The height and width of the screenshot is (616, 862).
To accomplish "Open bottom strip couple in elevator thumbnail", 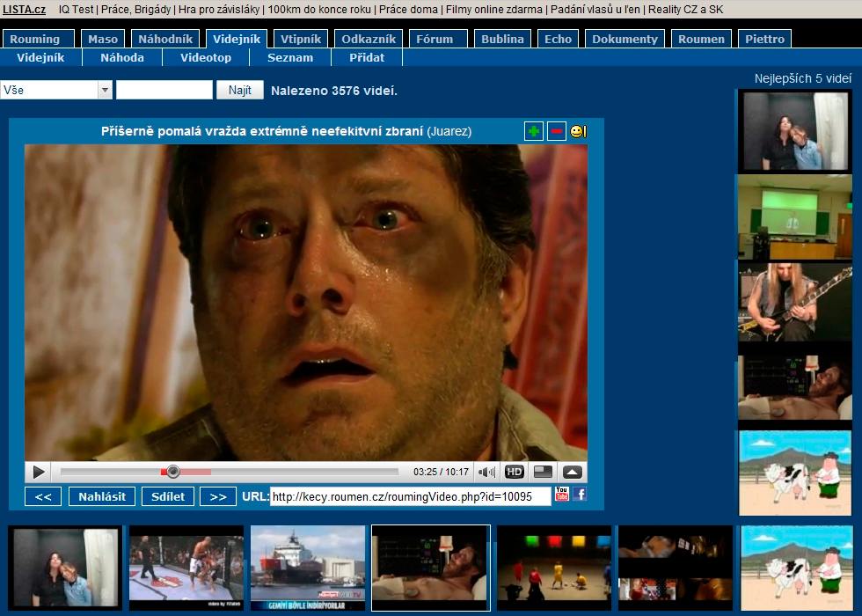I will pos(66,568).
